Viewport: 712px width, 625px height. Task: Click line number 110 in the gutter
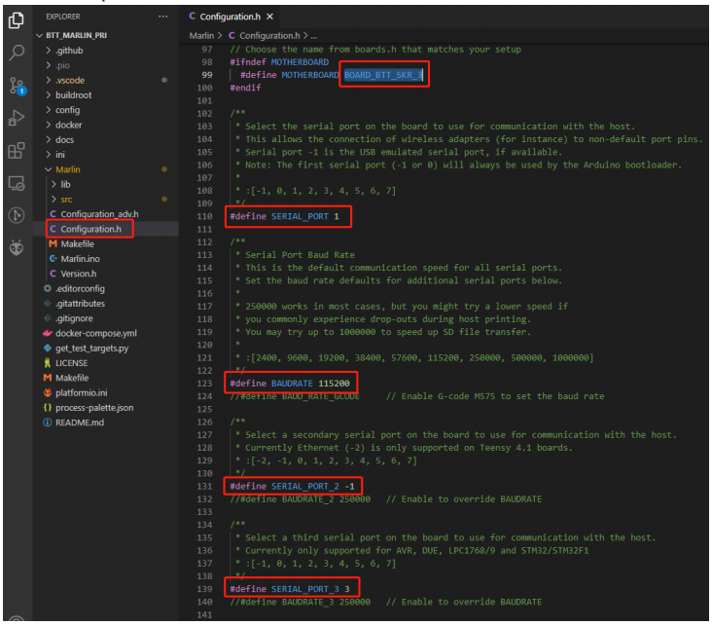point(204,215)
